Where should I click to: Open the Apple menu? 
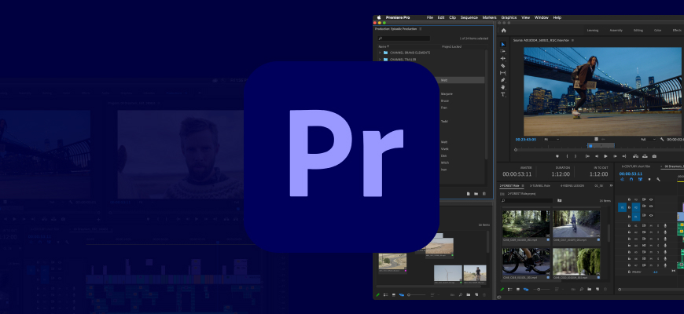[x=379, y=17]
